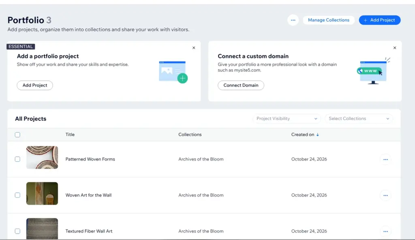Screen dimensions: 415x240
Task: Click Archives of the Bloom in Patterned Woven Forms row
Action: 201,159
